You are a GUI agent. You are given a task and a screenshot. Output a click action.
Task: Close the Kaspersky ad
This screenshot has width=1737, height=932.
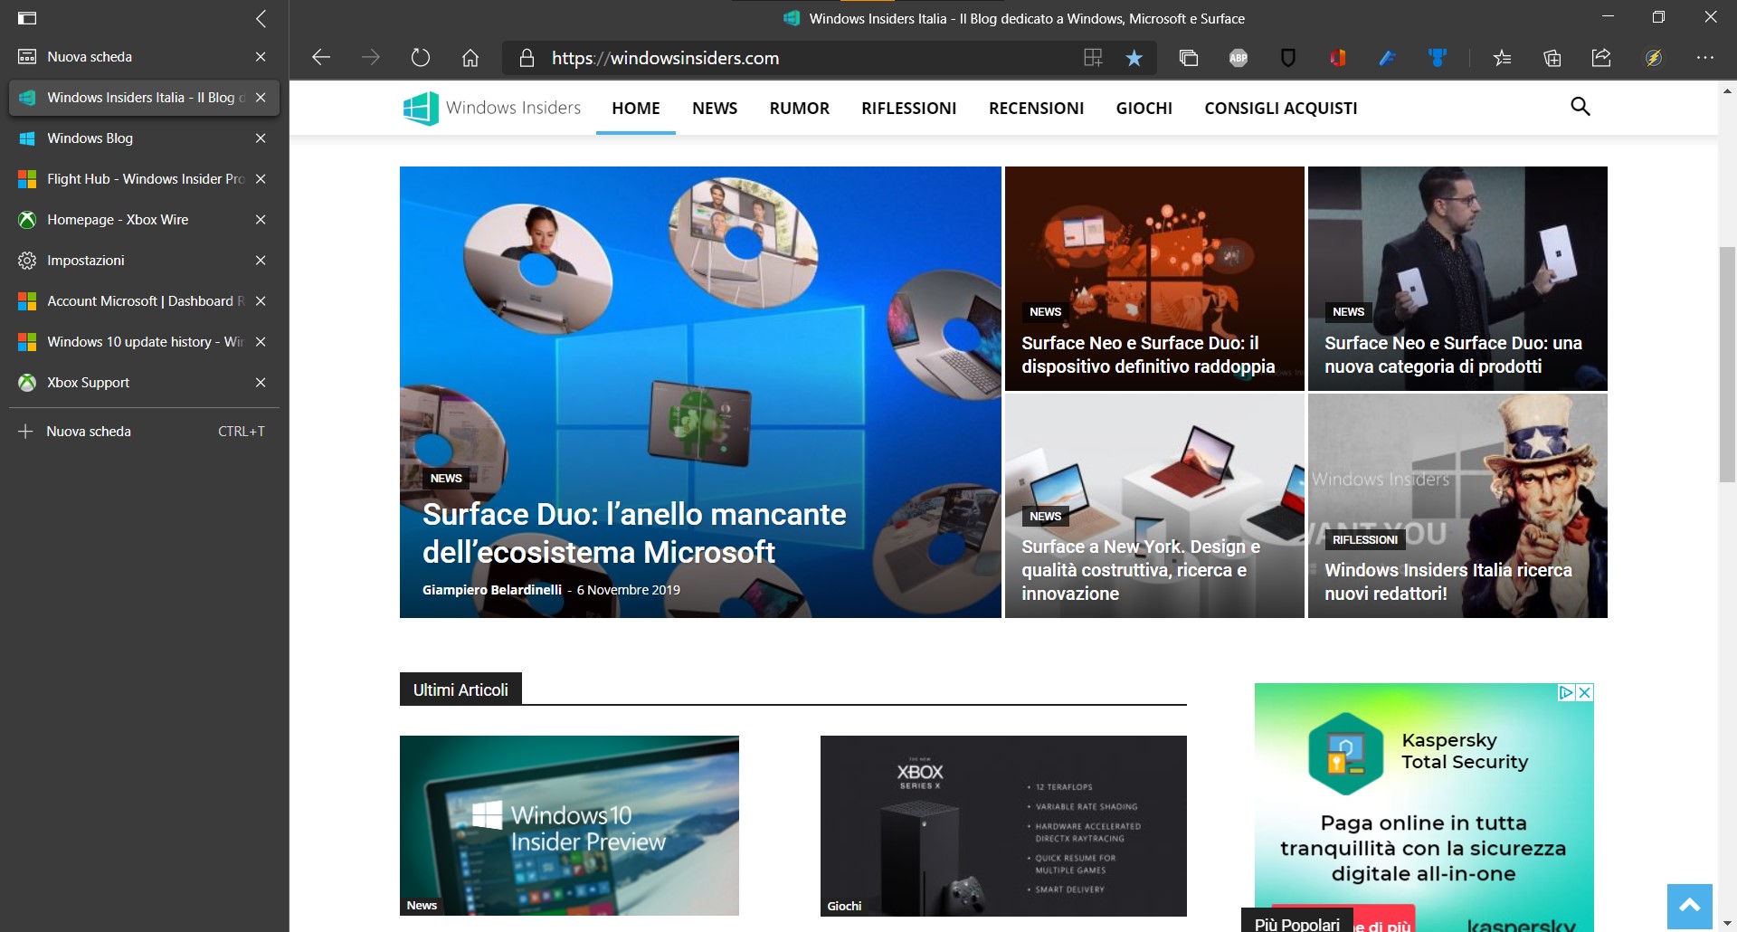click(1585, 692)
